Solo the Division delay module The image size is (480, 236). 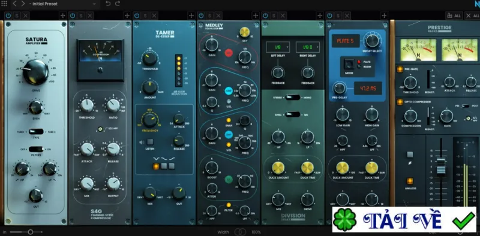274,16
